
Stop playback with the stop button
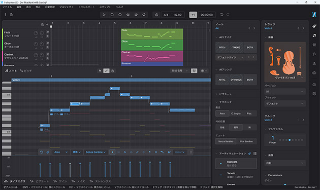(x=112, y=15)
